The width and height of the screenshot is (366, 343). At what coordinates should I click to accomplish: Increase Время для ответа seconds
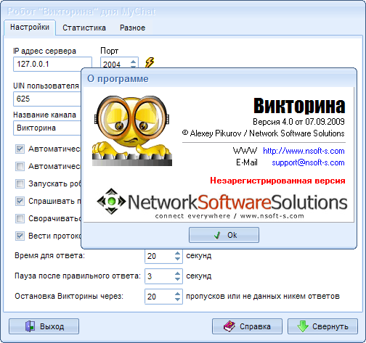point(177,253)
